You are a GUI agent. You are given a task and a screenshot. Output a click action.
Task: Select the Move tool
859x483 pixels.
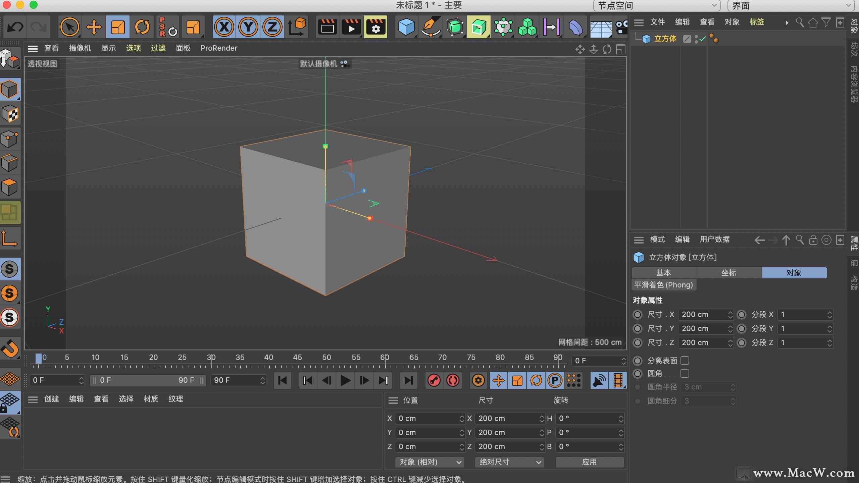pos(94,27)
